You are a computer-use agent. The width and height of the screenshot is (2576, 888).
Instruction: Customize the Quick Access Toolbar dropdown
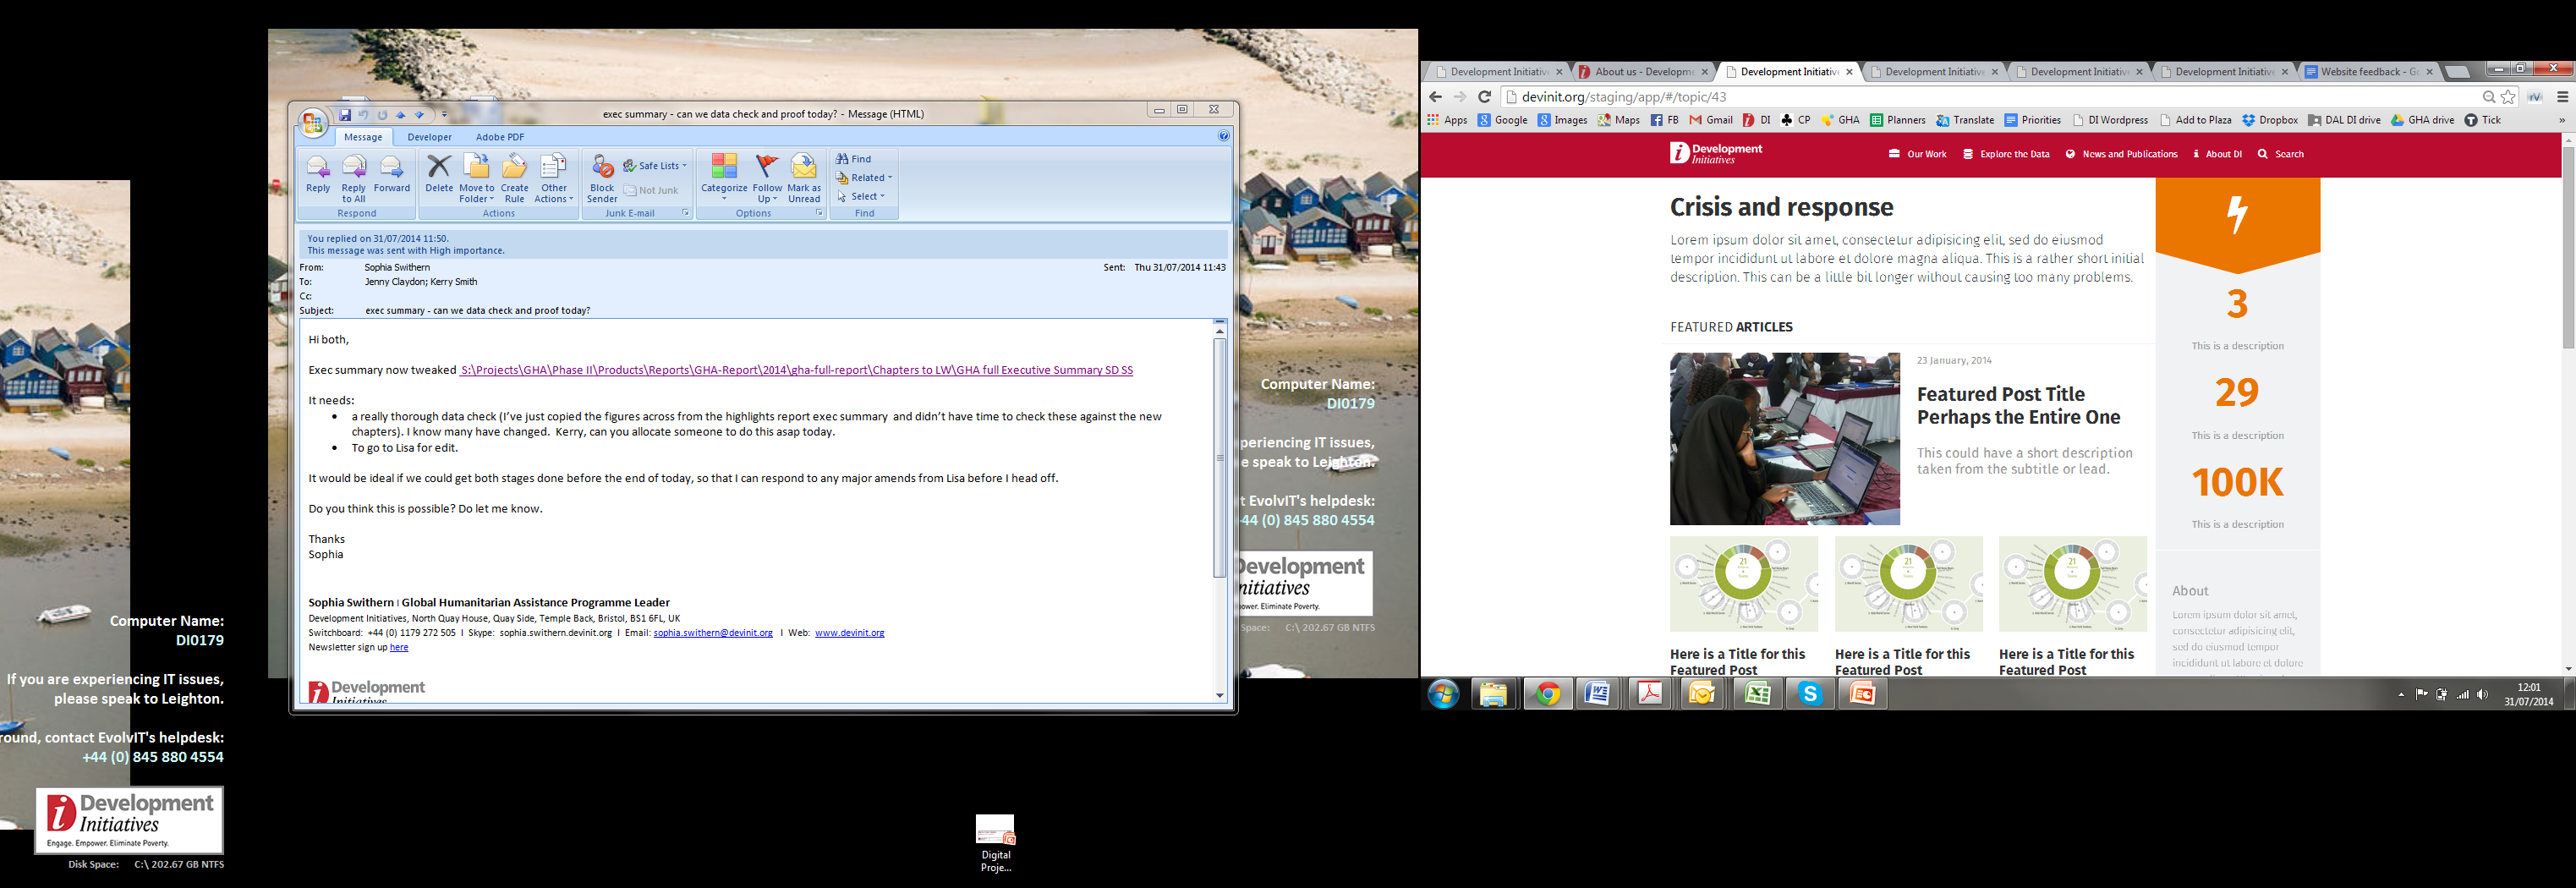click(445, 115)
